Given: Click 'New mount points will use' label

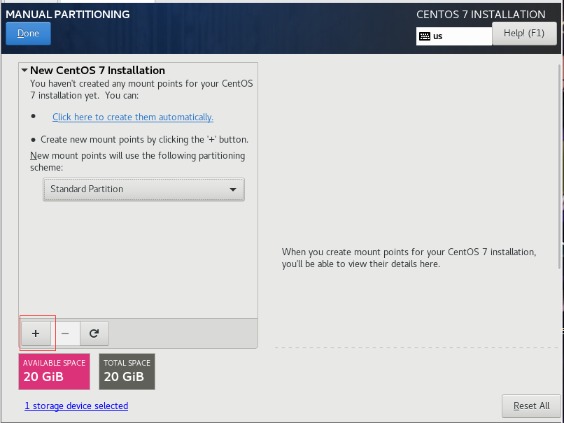Looking at the screenshot, I should 137,162.
